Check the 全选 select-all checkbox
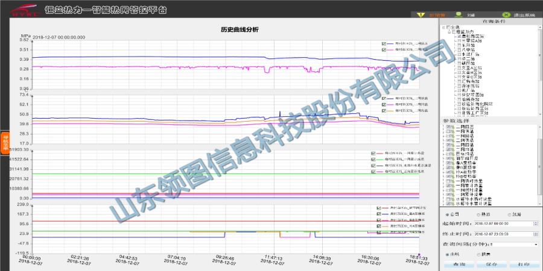The image size is (543, 271). pyautogui.click(x=448, y=26)
